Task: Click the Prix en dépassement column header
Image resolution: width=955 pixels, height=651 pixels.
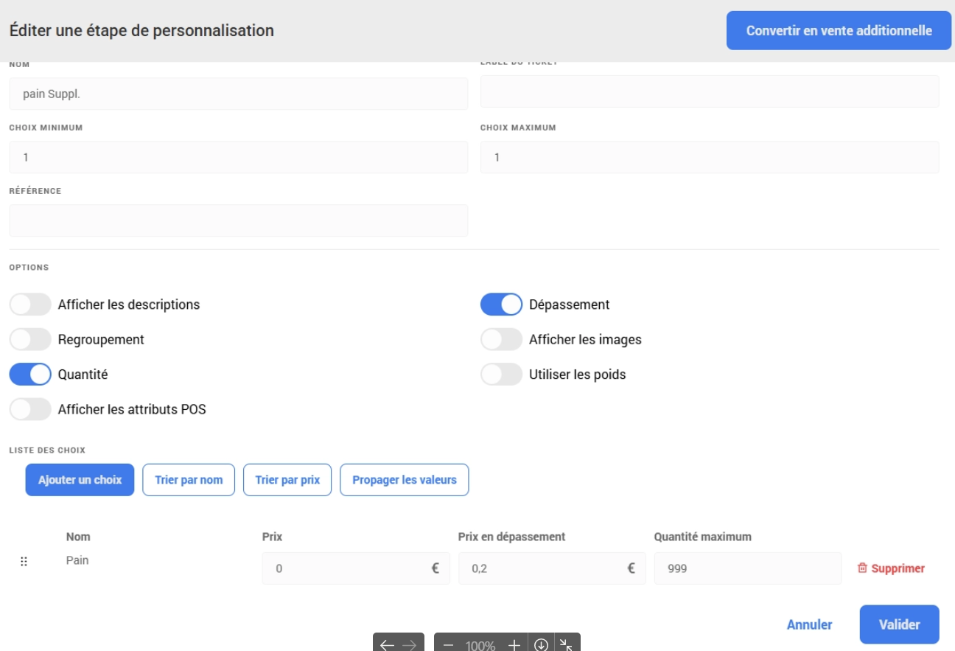Action: [x=512, y=537]
